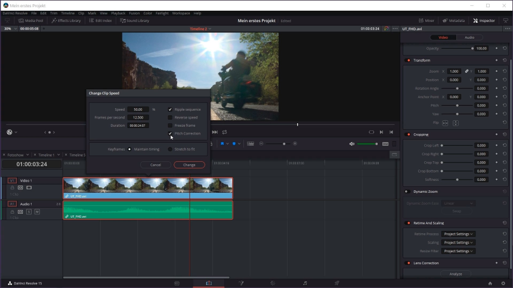
Task: Click the blue marker icon
Action: point(234,143)
